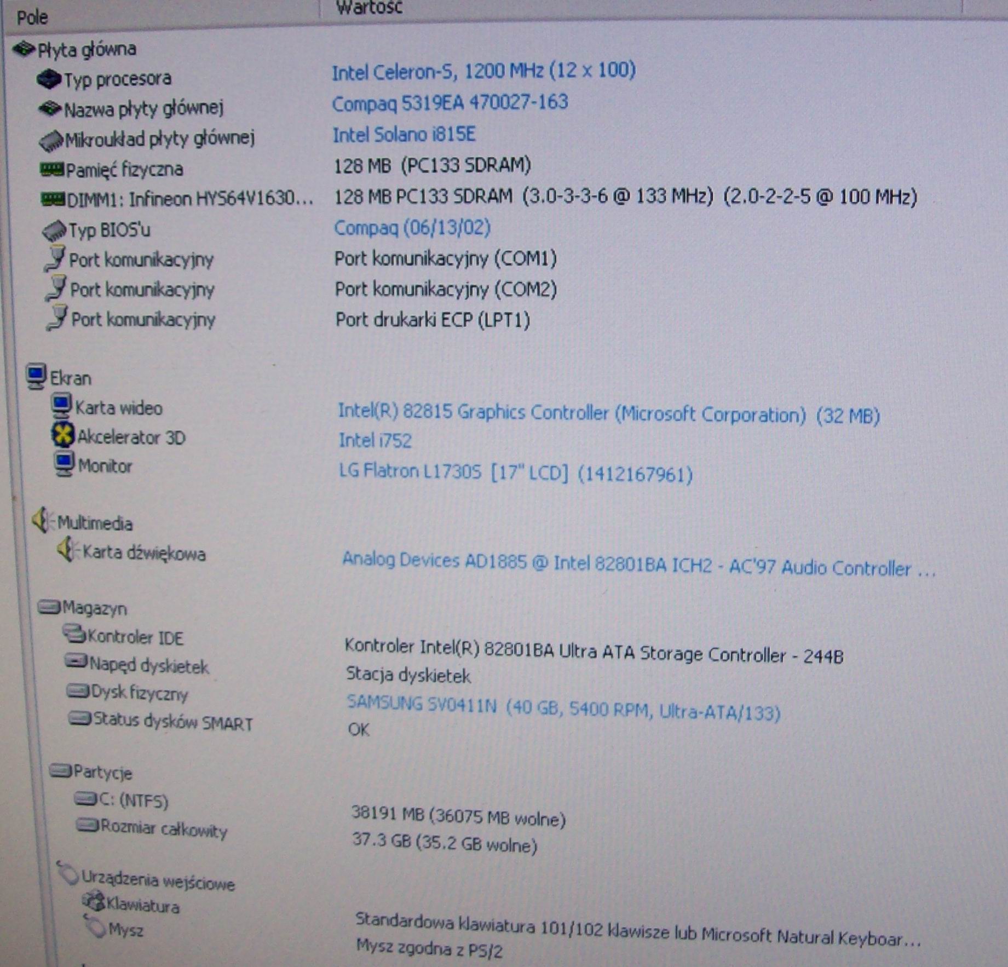Select the Typ procesora label

(x=117, y=79)
